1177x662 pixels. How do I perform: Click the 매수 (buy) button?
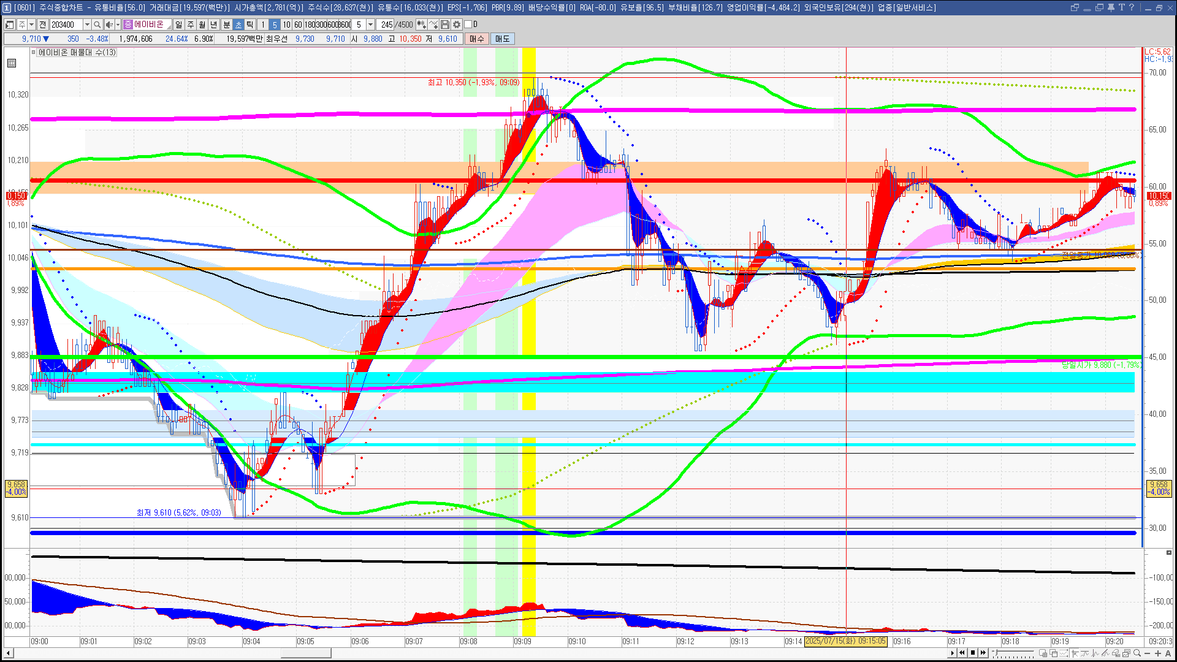477,39
